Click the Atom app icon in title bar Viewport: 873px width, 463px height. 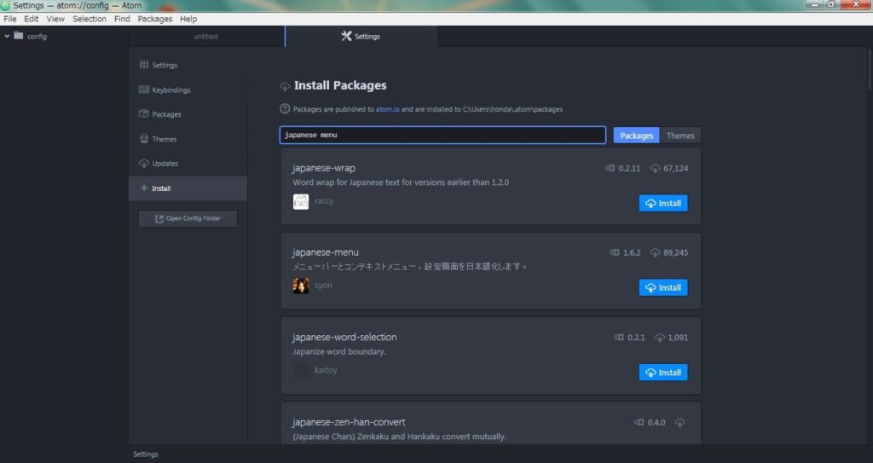(x=6, y=6)
